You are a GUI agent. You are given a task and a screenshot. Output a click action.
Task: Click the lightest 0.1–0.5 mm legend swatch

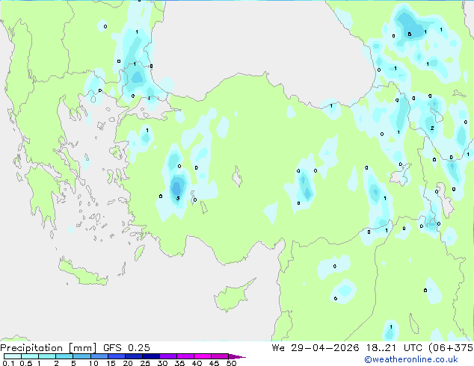[x=13, y=356]
